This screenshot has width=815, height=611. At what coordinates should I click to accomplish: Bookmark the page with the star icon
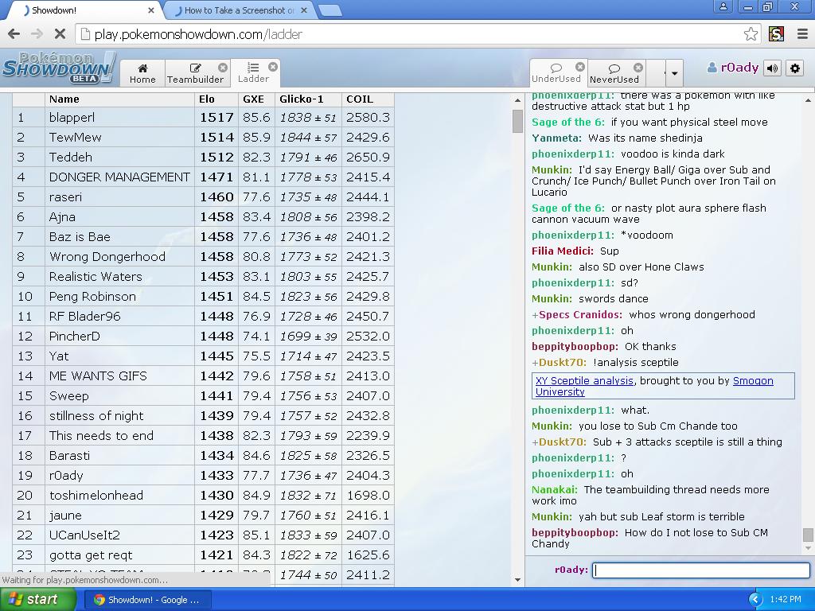coord(751,33)
